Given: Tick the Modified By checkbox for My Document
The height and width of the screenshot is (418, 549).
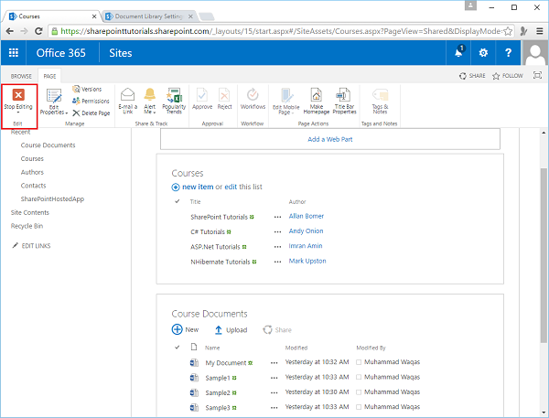Looking at the screenshot, I should click(360, 363).
